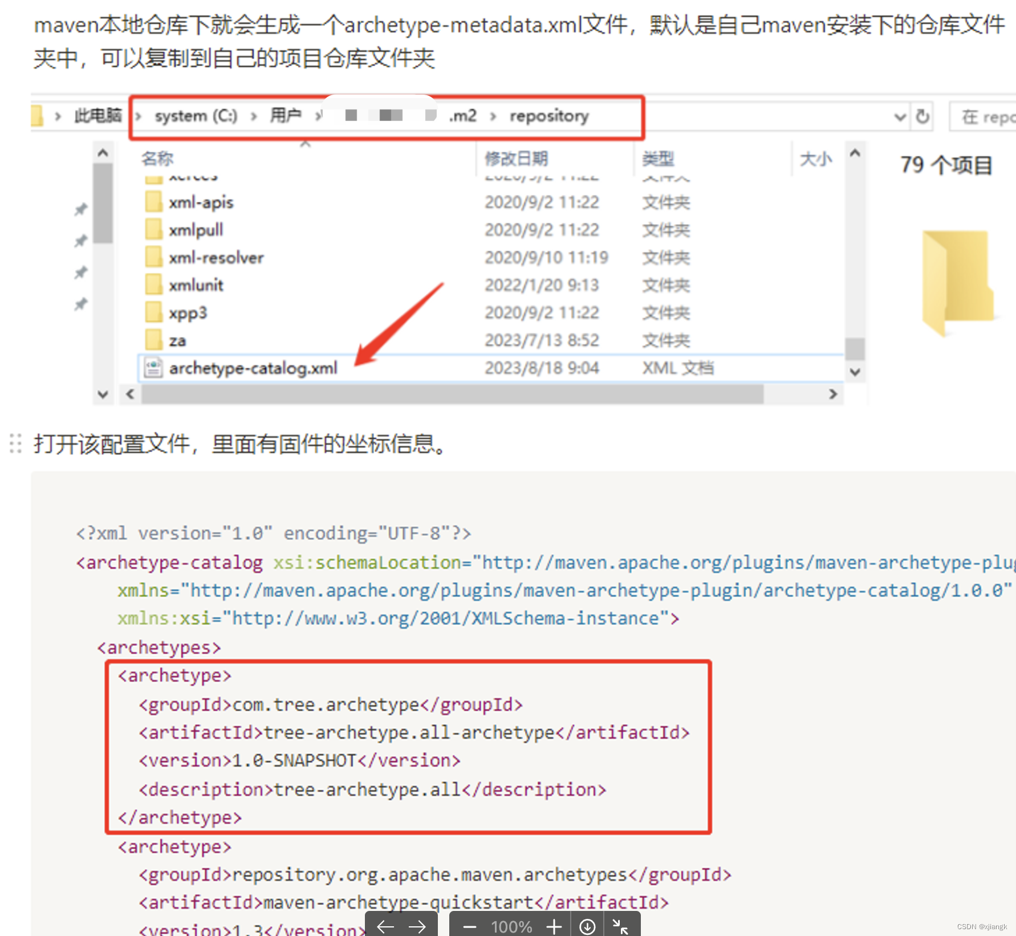Toggle the lowest pin icon near the xpp3 row
Viewport: 1016px width, 936px height.
pos(80,304)
